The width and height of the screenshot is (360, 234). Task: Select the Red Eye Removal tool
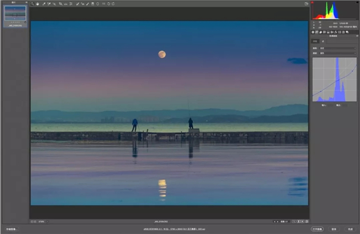coord(83,4)
